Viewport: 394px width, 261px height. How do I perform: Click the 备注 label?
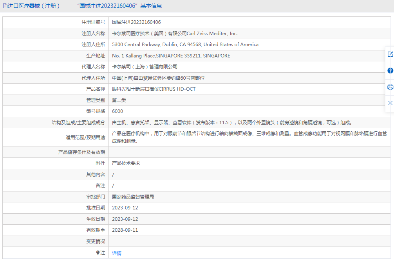tap(100, 186)
